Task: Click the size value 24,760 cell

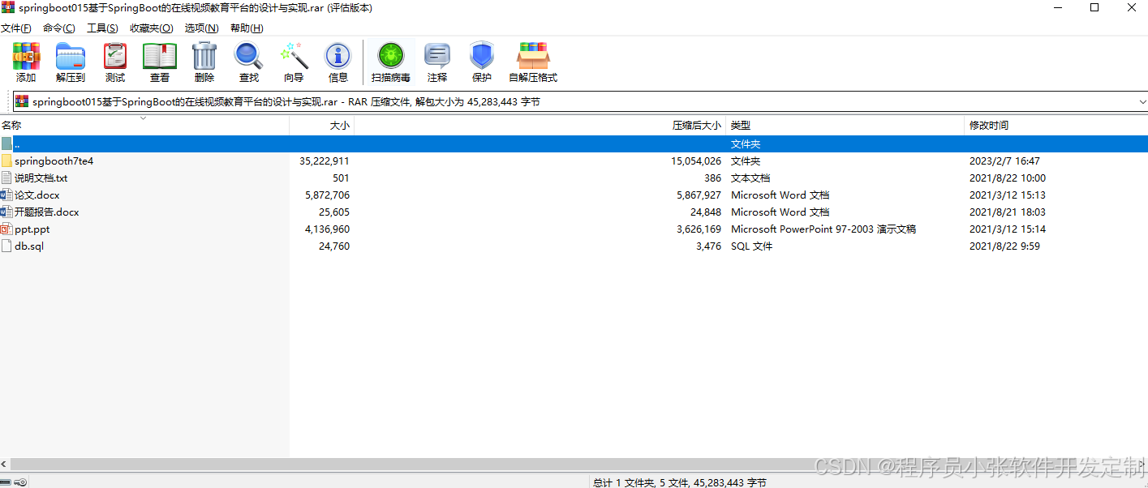Action: [333, 246]
